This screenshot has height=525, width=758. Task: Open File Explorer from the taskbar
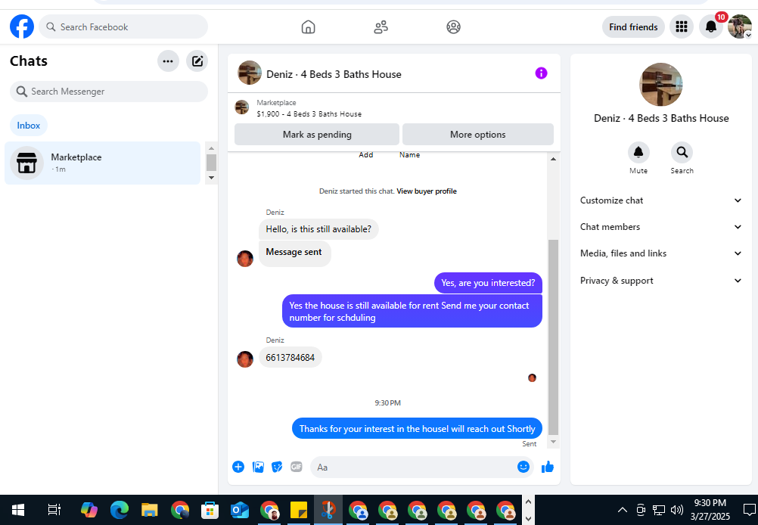click(x=149, y=510)
